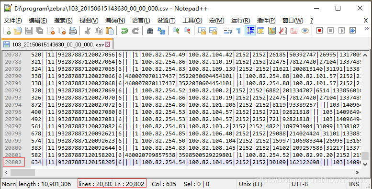The height and width of the screenshot is (189, 372).
Task: Close document with the menu bar X
Action: pyautogui.click(x=366, y=21)
